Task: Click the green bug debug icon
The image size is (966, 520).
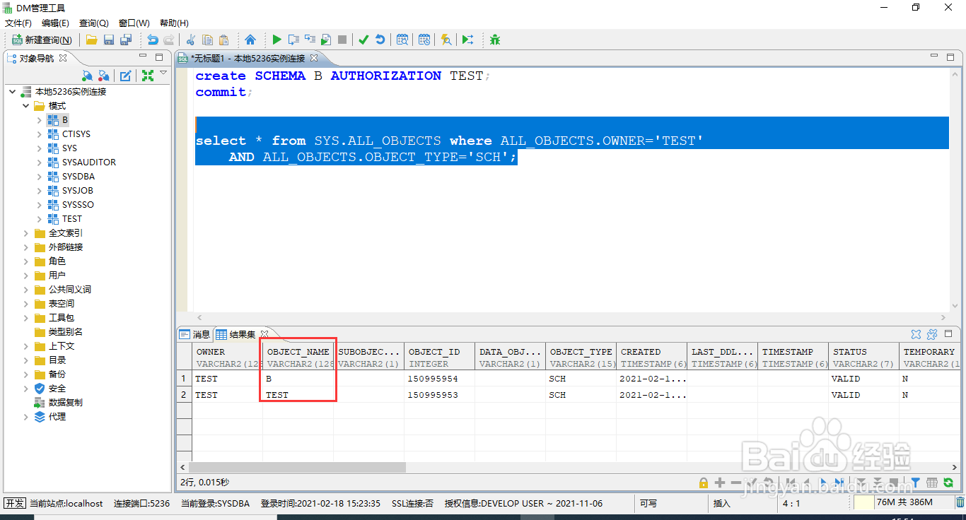Action: pyautogui.click(x=495, y=40)
